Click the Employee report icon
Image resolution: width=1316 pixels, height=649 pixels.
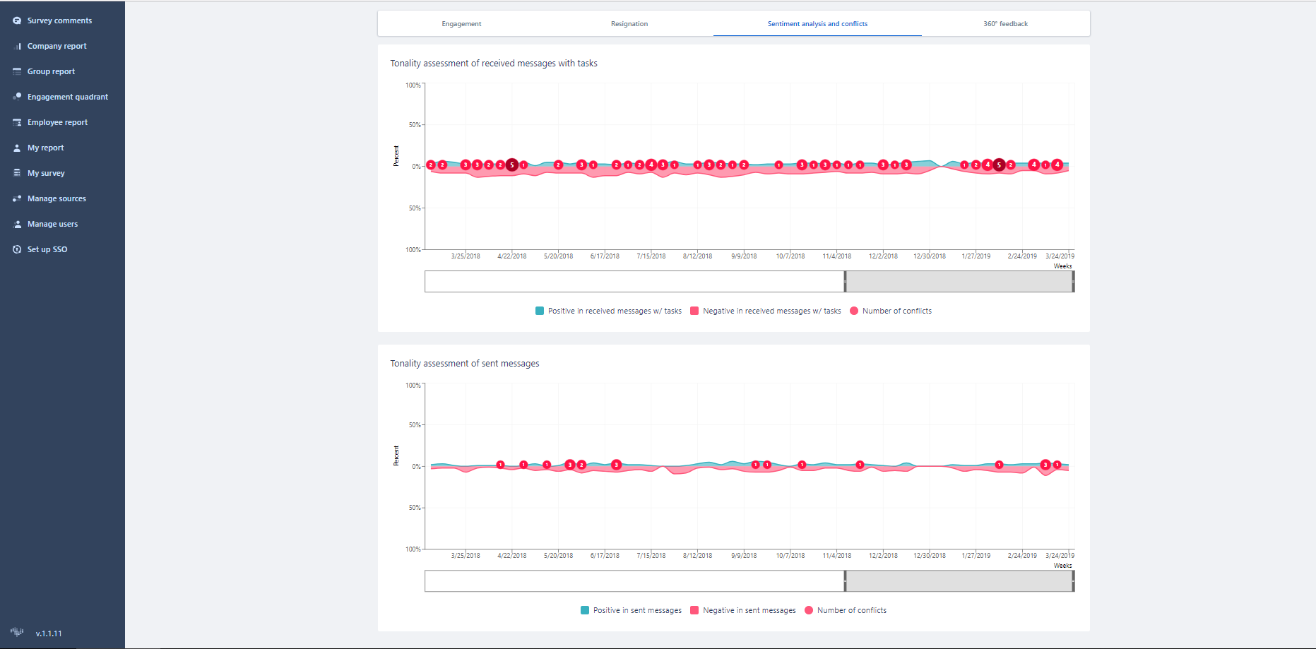[x=17, y=122]
